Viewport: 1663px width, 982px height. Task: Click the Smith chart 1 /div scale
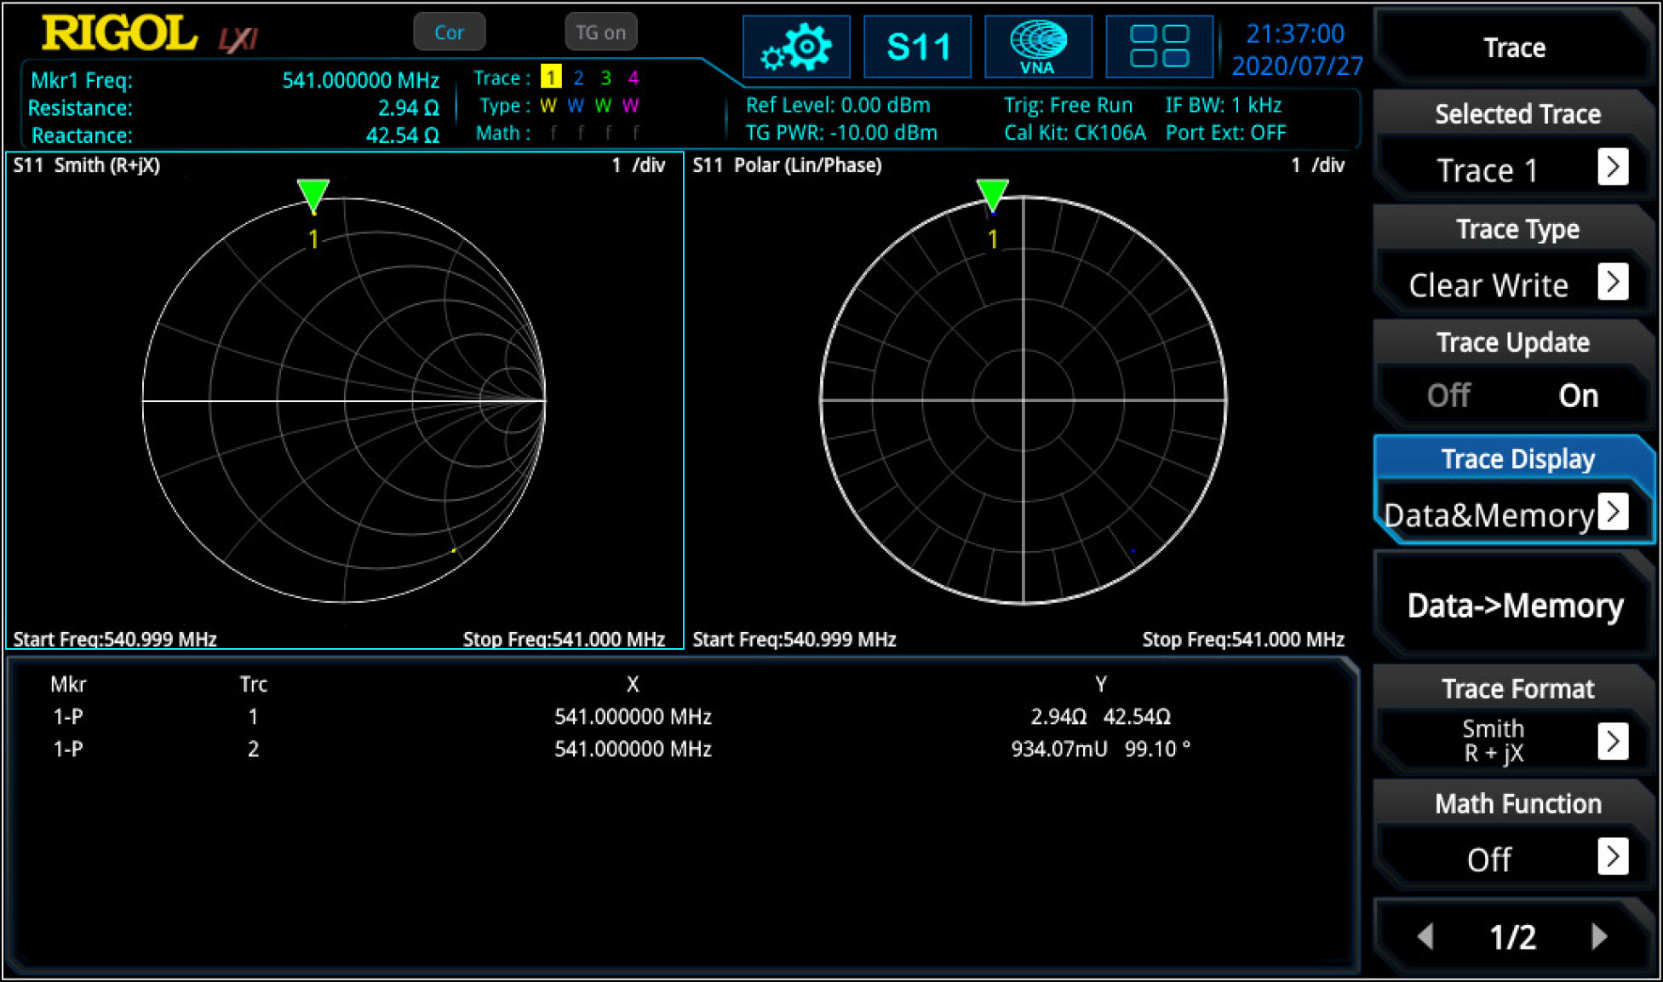pos(638,164)
